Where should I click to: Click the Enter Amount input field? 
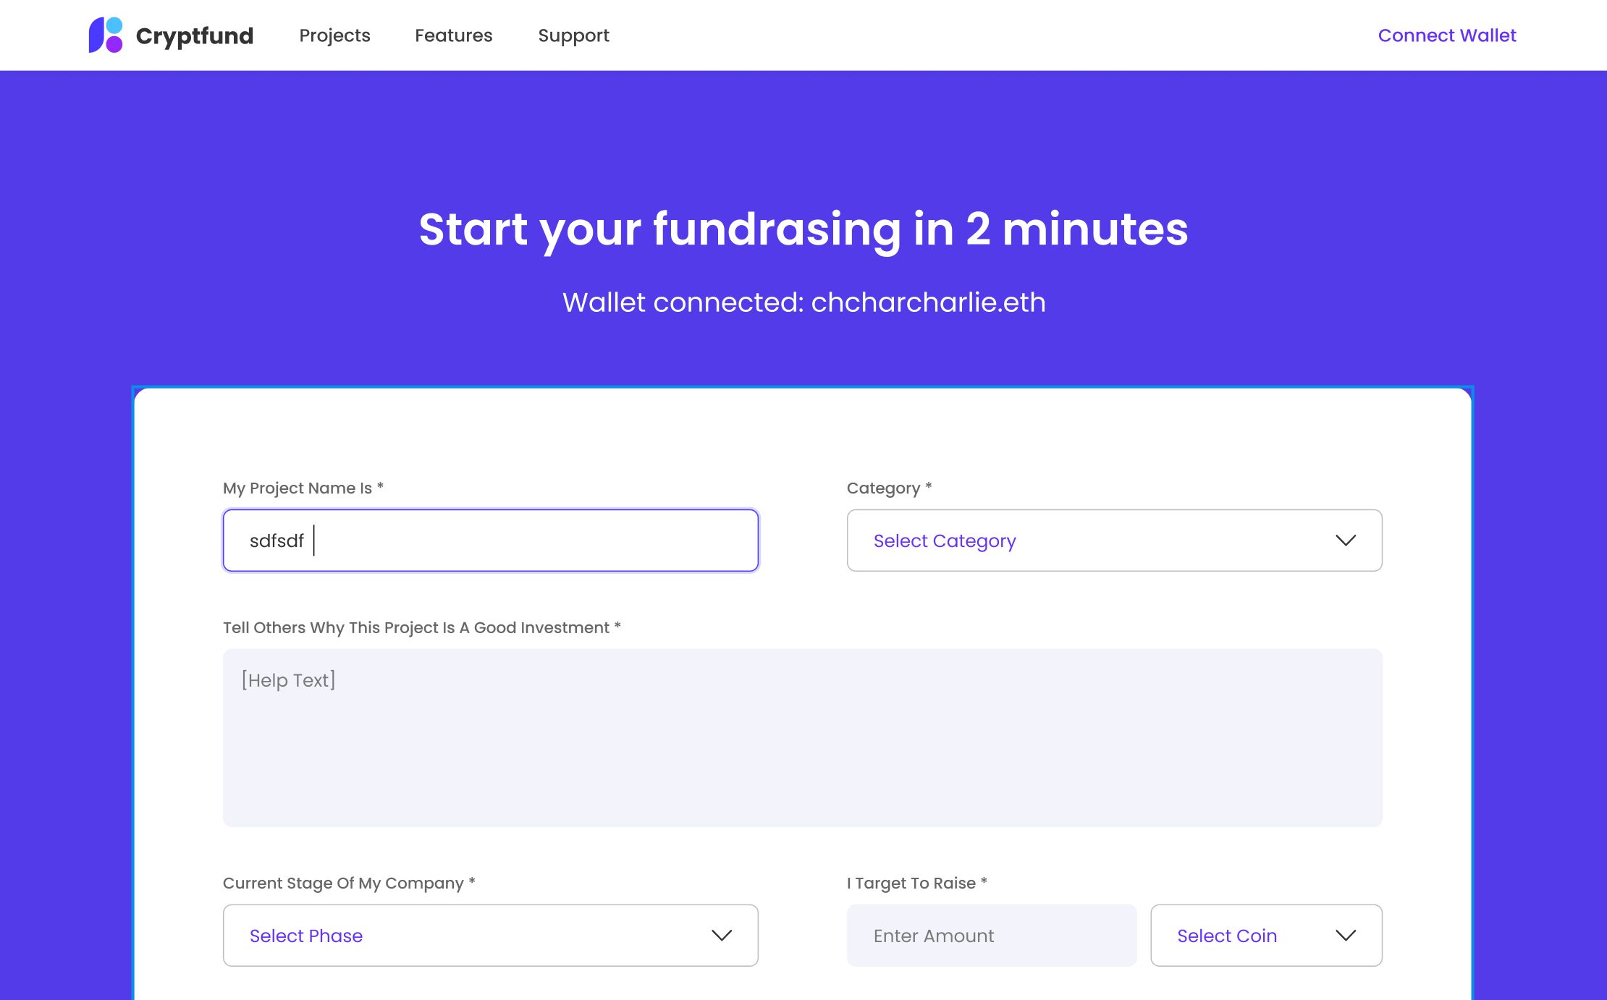[990, 936]
